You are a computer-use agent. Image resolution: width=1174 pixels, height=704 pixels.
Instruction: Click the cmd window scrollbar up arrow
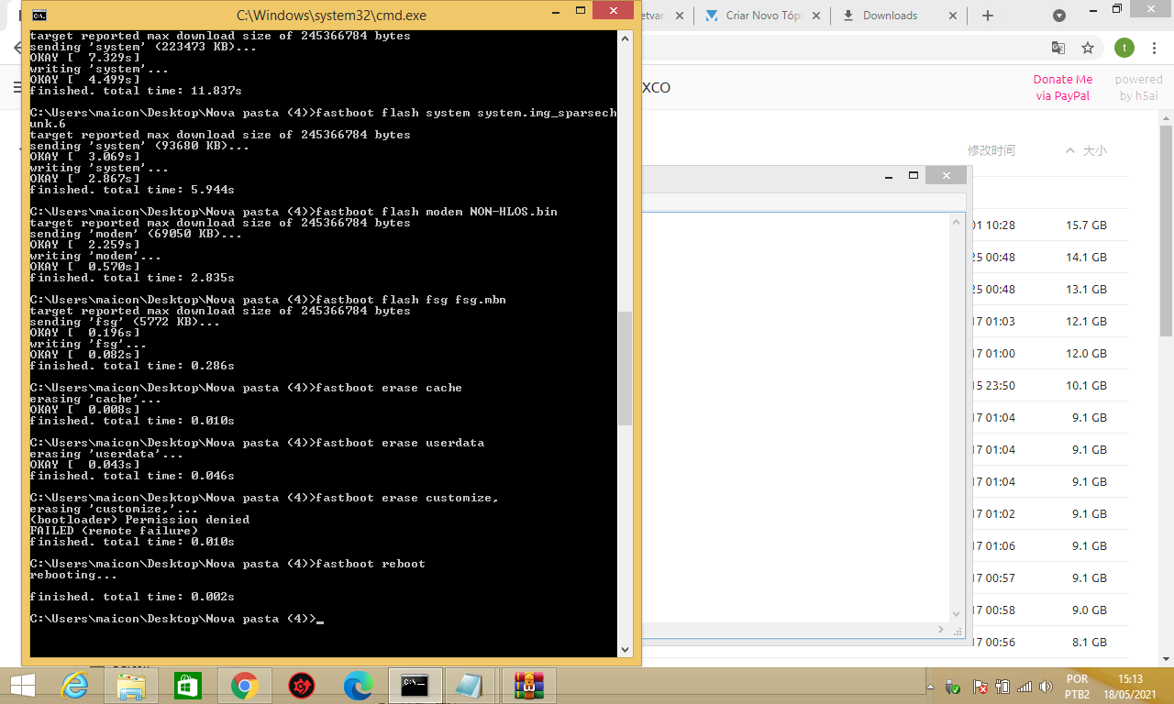625,38
